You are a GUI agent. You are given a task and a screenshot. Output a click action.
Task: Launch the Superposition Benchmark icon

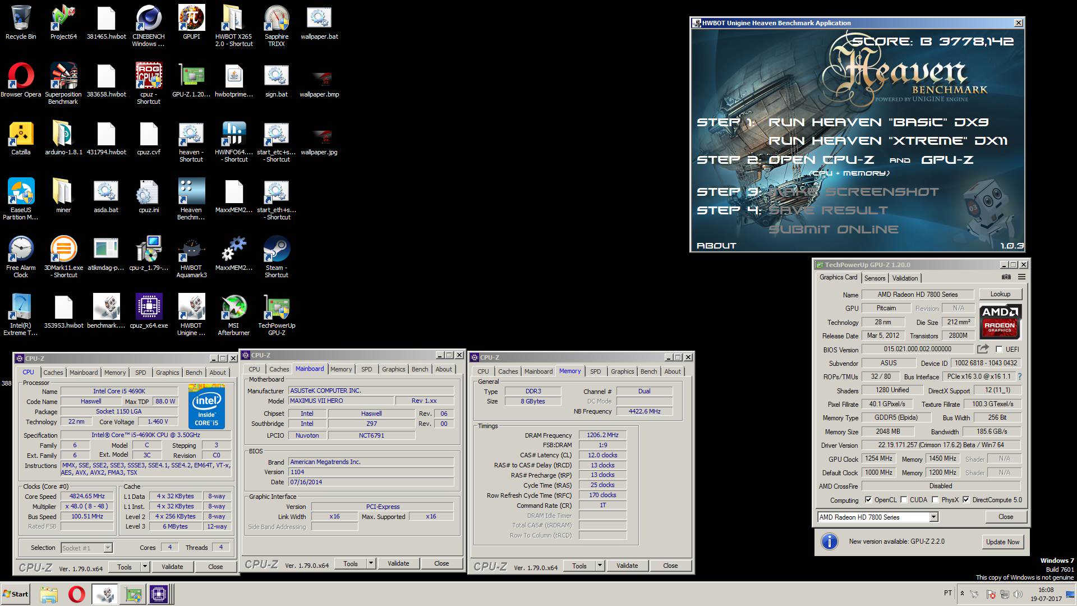pyautogui.click(x=63, y=84)
